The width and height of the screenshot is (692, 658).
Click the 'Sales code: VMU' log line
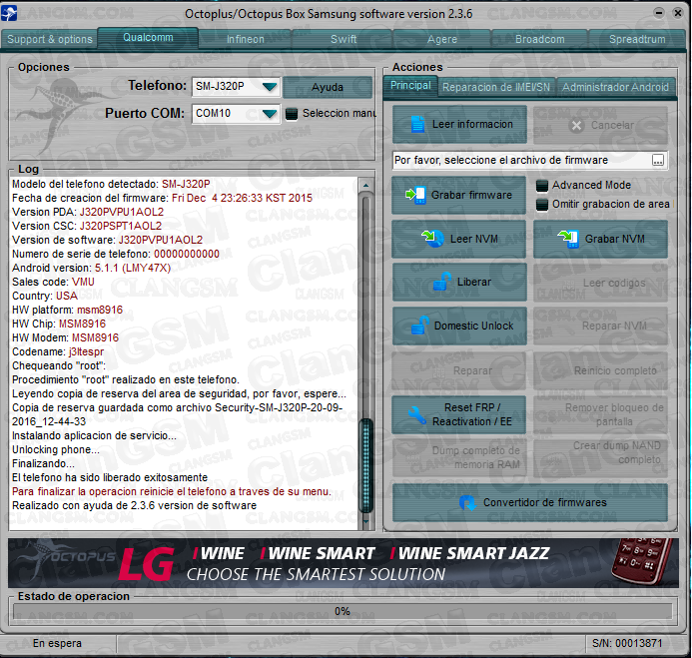click(53, 282)
